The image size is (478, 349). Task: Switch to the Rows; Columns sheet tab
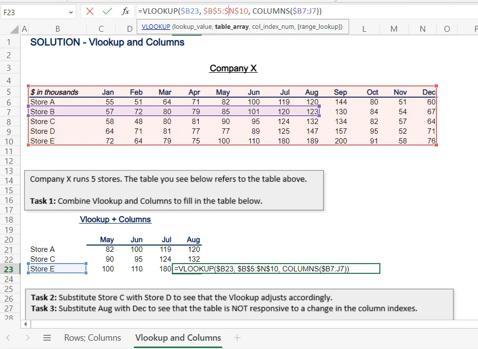click(92, 338)
